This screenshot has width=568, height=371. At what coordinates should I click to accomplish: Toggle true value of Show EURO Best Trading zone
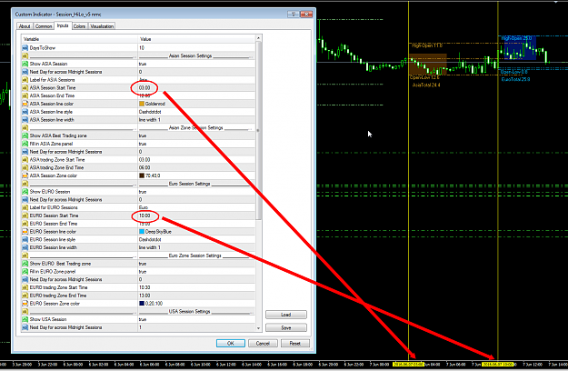pyautogui.click(x=143, y=264)
